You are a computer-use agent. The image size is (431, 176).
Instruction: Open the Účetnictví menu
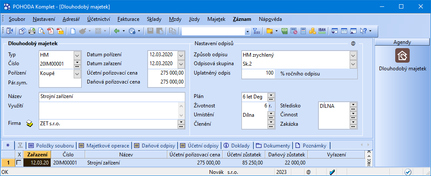(99, 19)
